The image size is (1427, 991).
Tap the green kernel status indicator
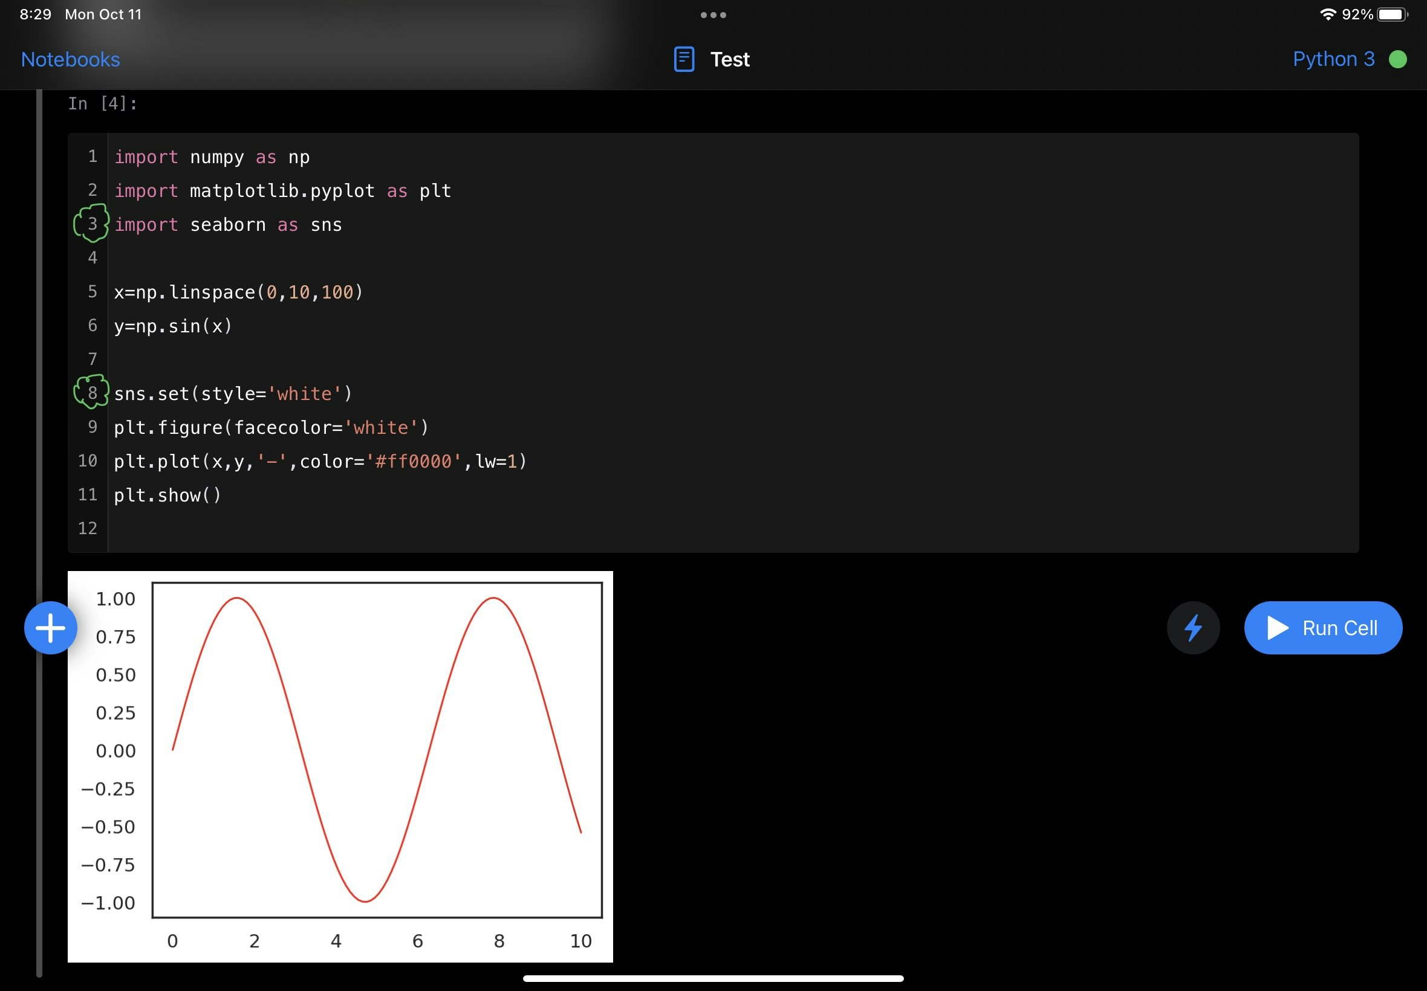[1398, 60]
